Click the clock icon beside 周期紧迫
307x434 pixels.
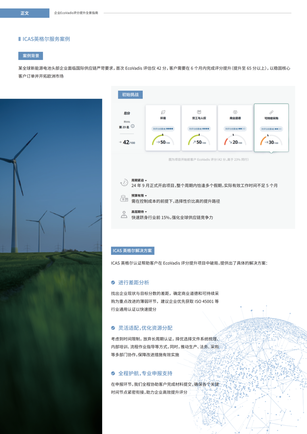coord(124,183)
